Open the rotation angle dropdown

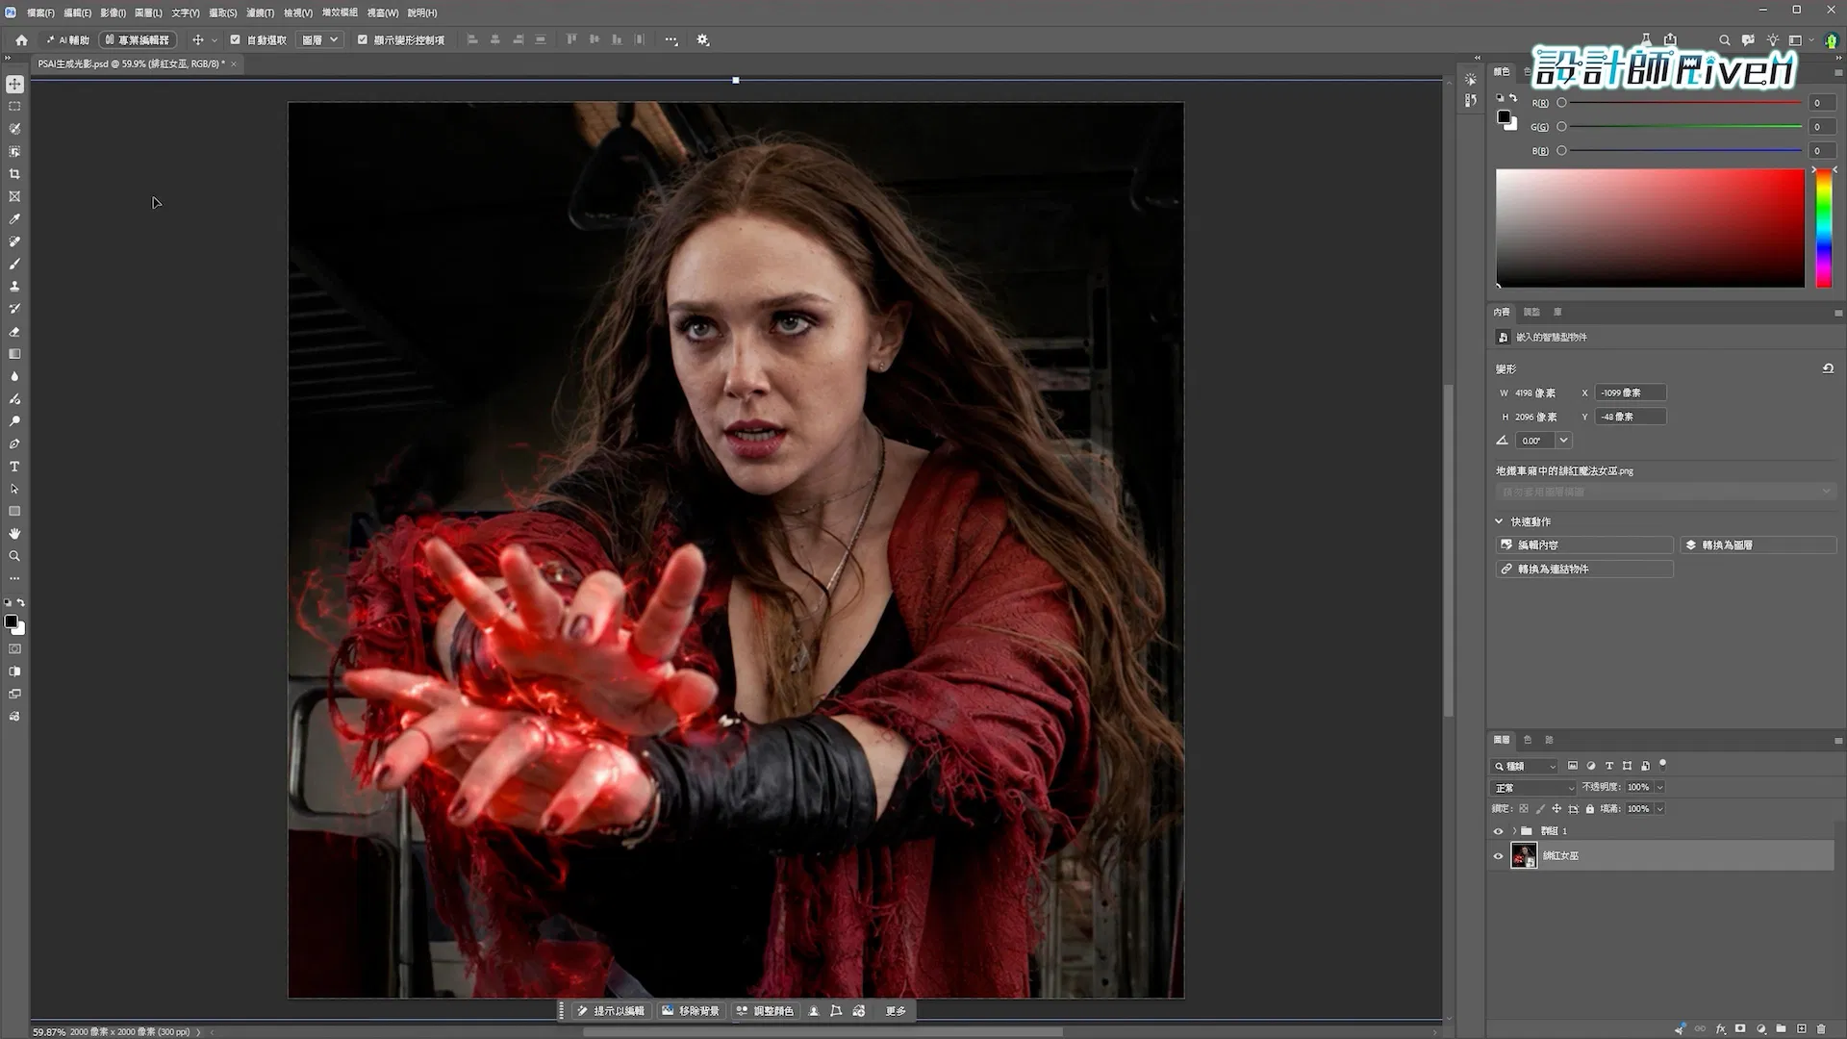click(1563, 441)
